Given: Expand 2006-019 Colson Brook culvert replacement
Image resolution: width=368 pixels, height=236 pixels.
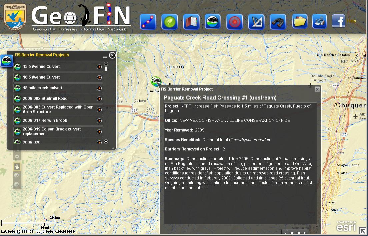Looking at the screenshot, I should (x=99, y=131).
